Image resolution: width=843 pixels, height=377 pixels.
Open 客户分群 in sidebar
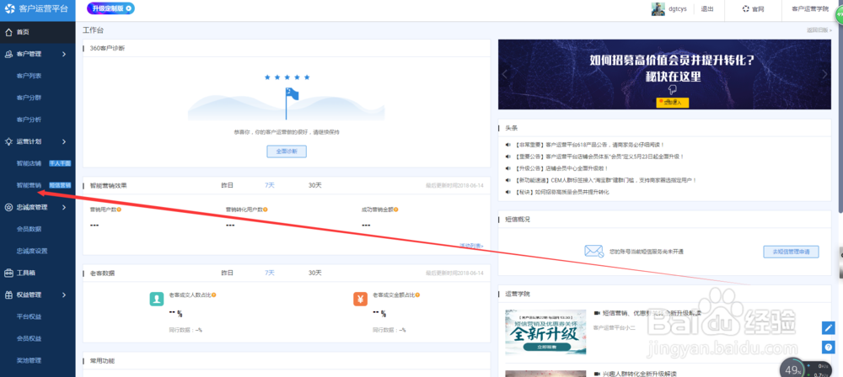(x=29, y=98)
